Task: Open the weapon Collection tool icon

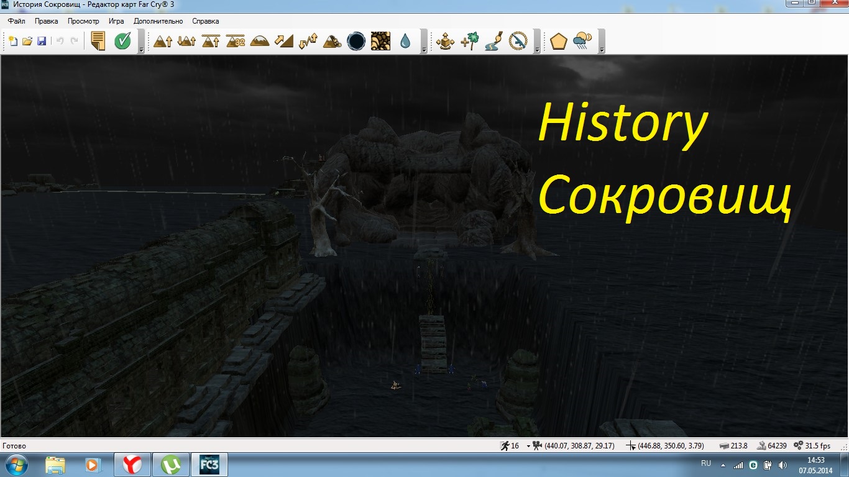Action: 518,41
